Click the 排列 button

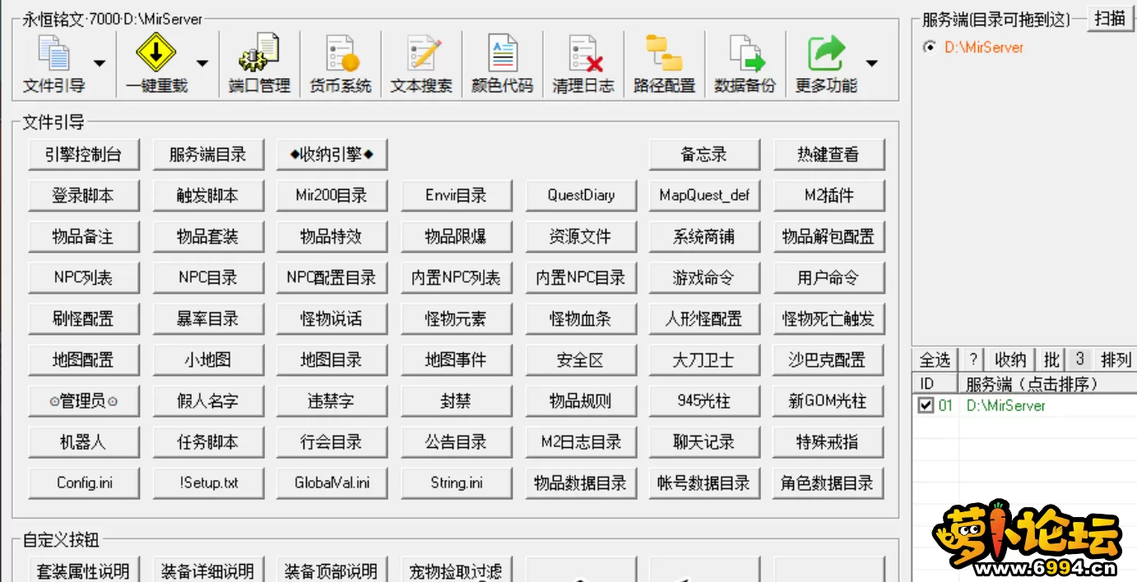[x=1116, y=360]
